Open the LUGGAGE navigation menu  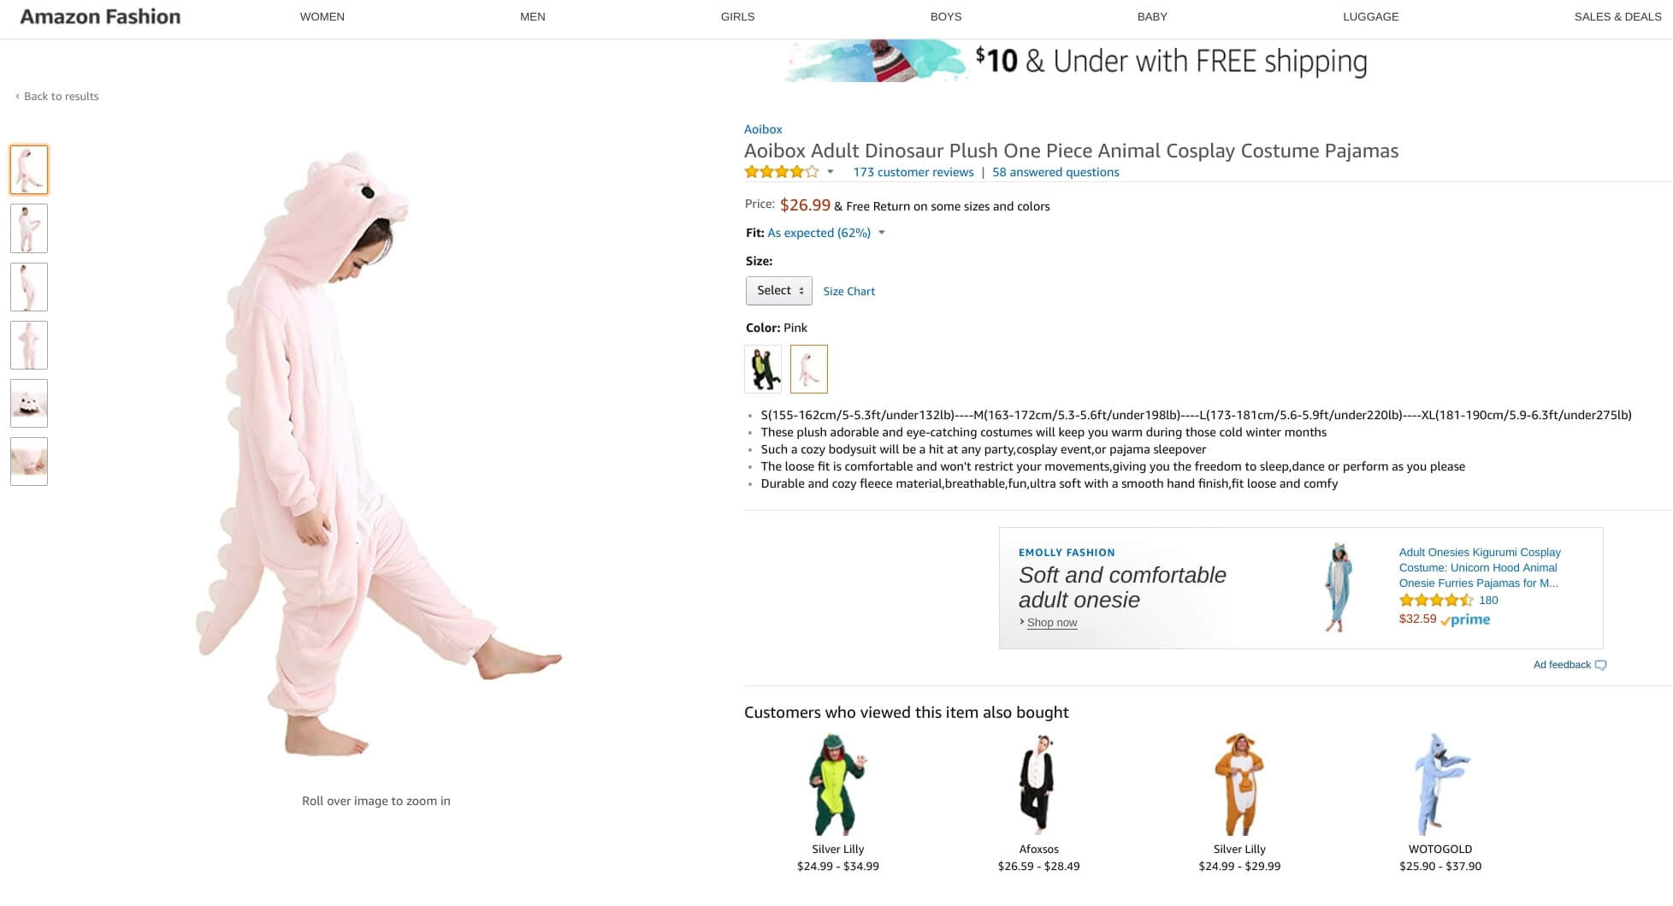tap(1371, 16)
